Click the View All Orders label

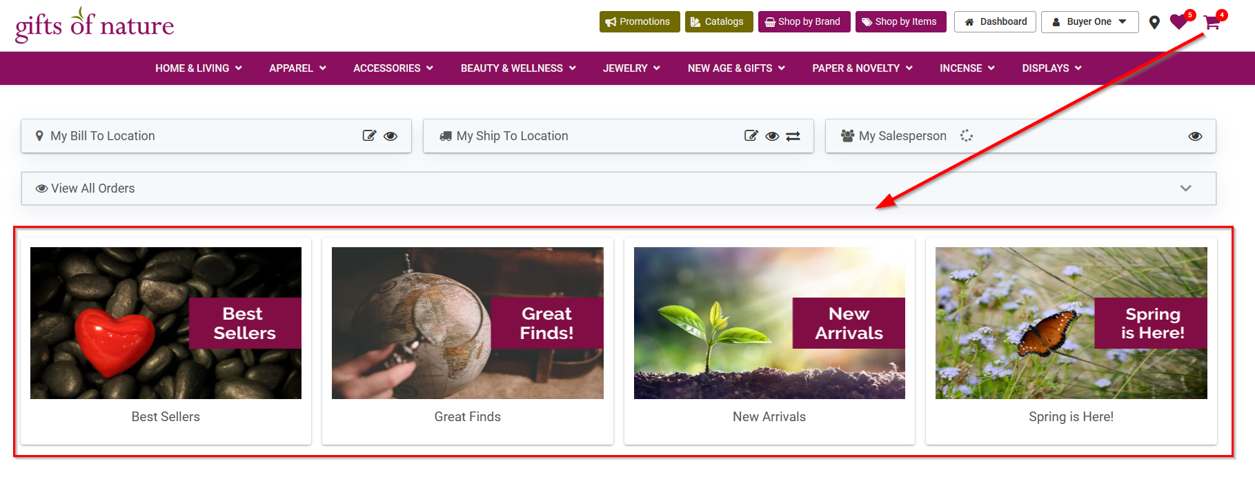tap(93, 188)
